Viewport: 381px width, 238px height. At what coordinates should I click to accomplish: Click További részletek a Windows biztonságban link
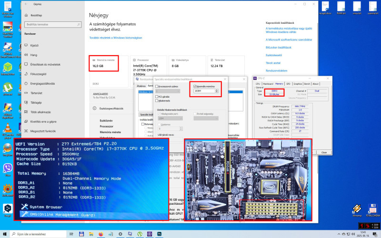tap(116, 38)
